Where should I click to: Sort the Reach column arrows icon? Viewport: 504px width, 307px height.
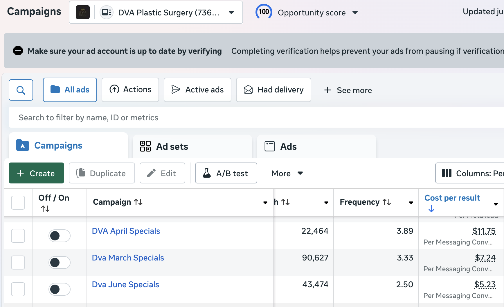(x=286, y=202)
